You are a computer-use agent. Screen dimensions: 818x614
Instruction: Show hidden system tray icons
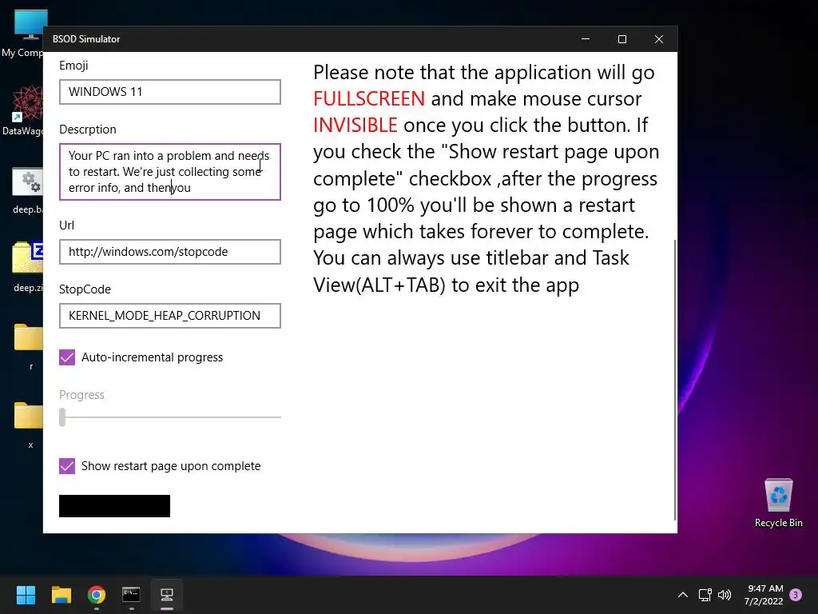point(683,595)
